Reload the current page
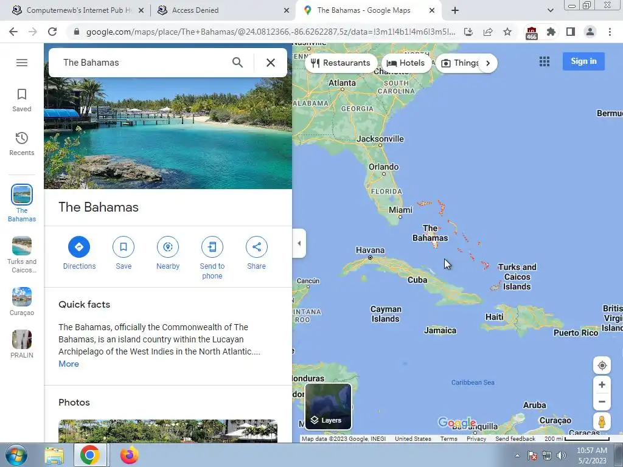623x467 pixels. tap(52, 32)
